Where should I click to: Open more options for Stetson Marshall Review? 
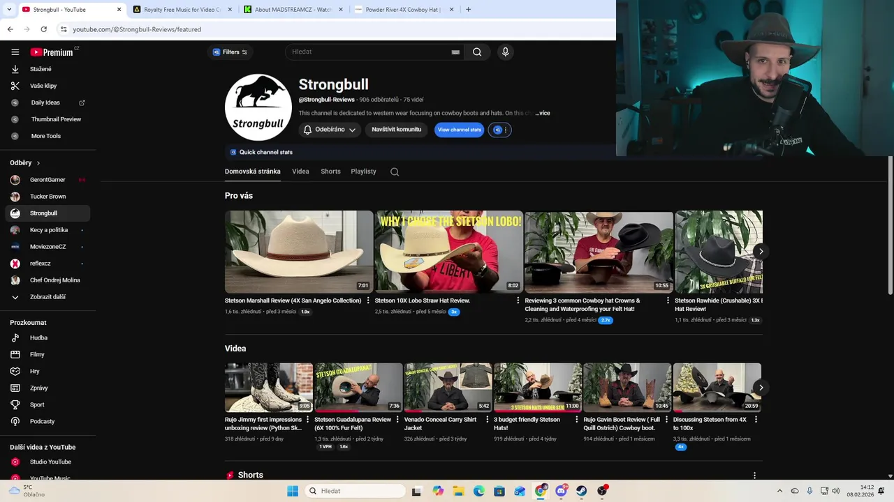pos(368,301)
